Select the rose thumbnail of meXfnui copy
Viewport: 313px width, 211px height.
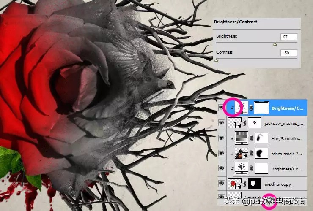(x=235, y=184)
